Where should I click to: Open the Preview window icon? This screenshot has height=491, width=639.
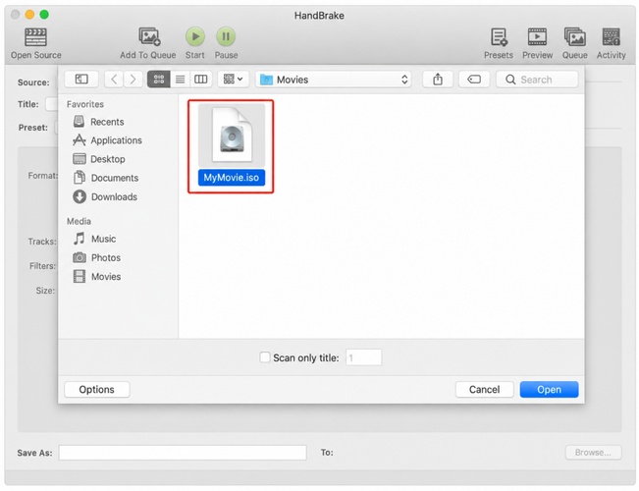pos(537,37)
